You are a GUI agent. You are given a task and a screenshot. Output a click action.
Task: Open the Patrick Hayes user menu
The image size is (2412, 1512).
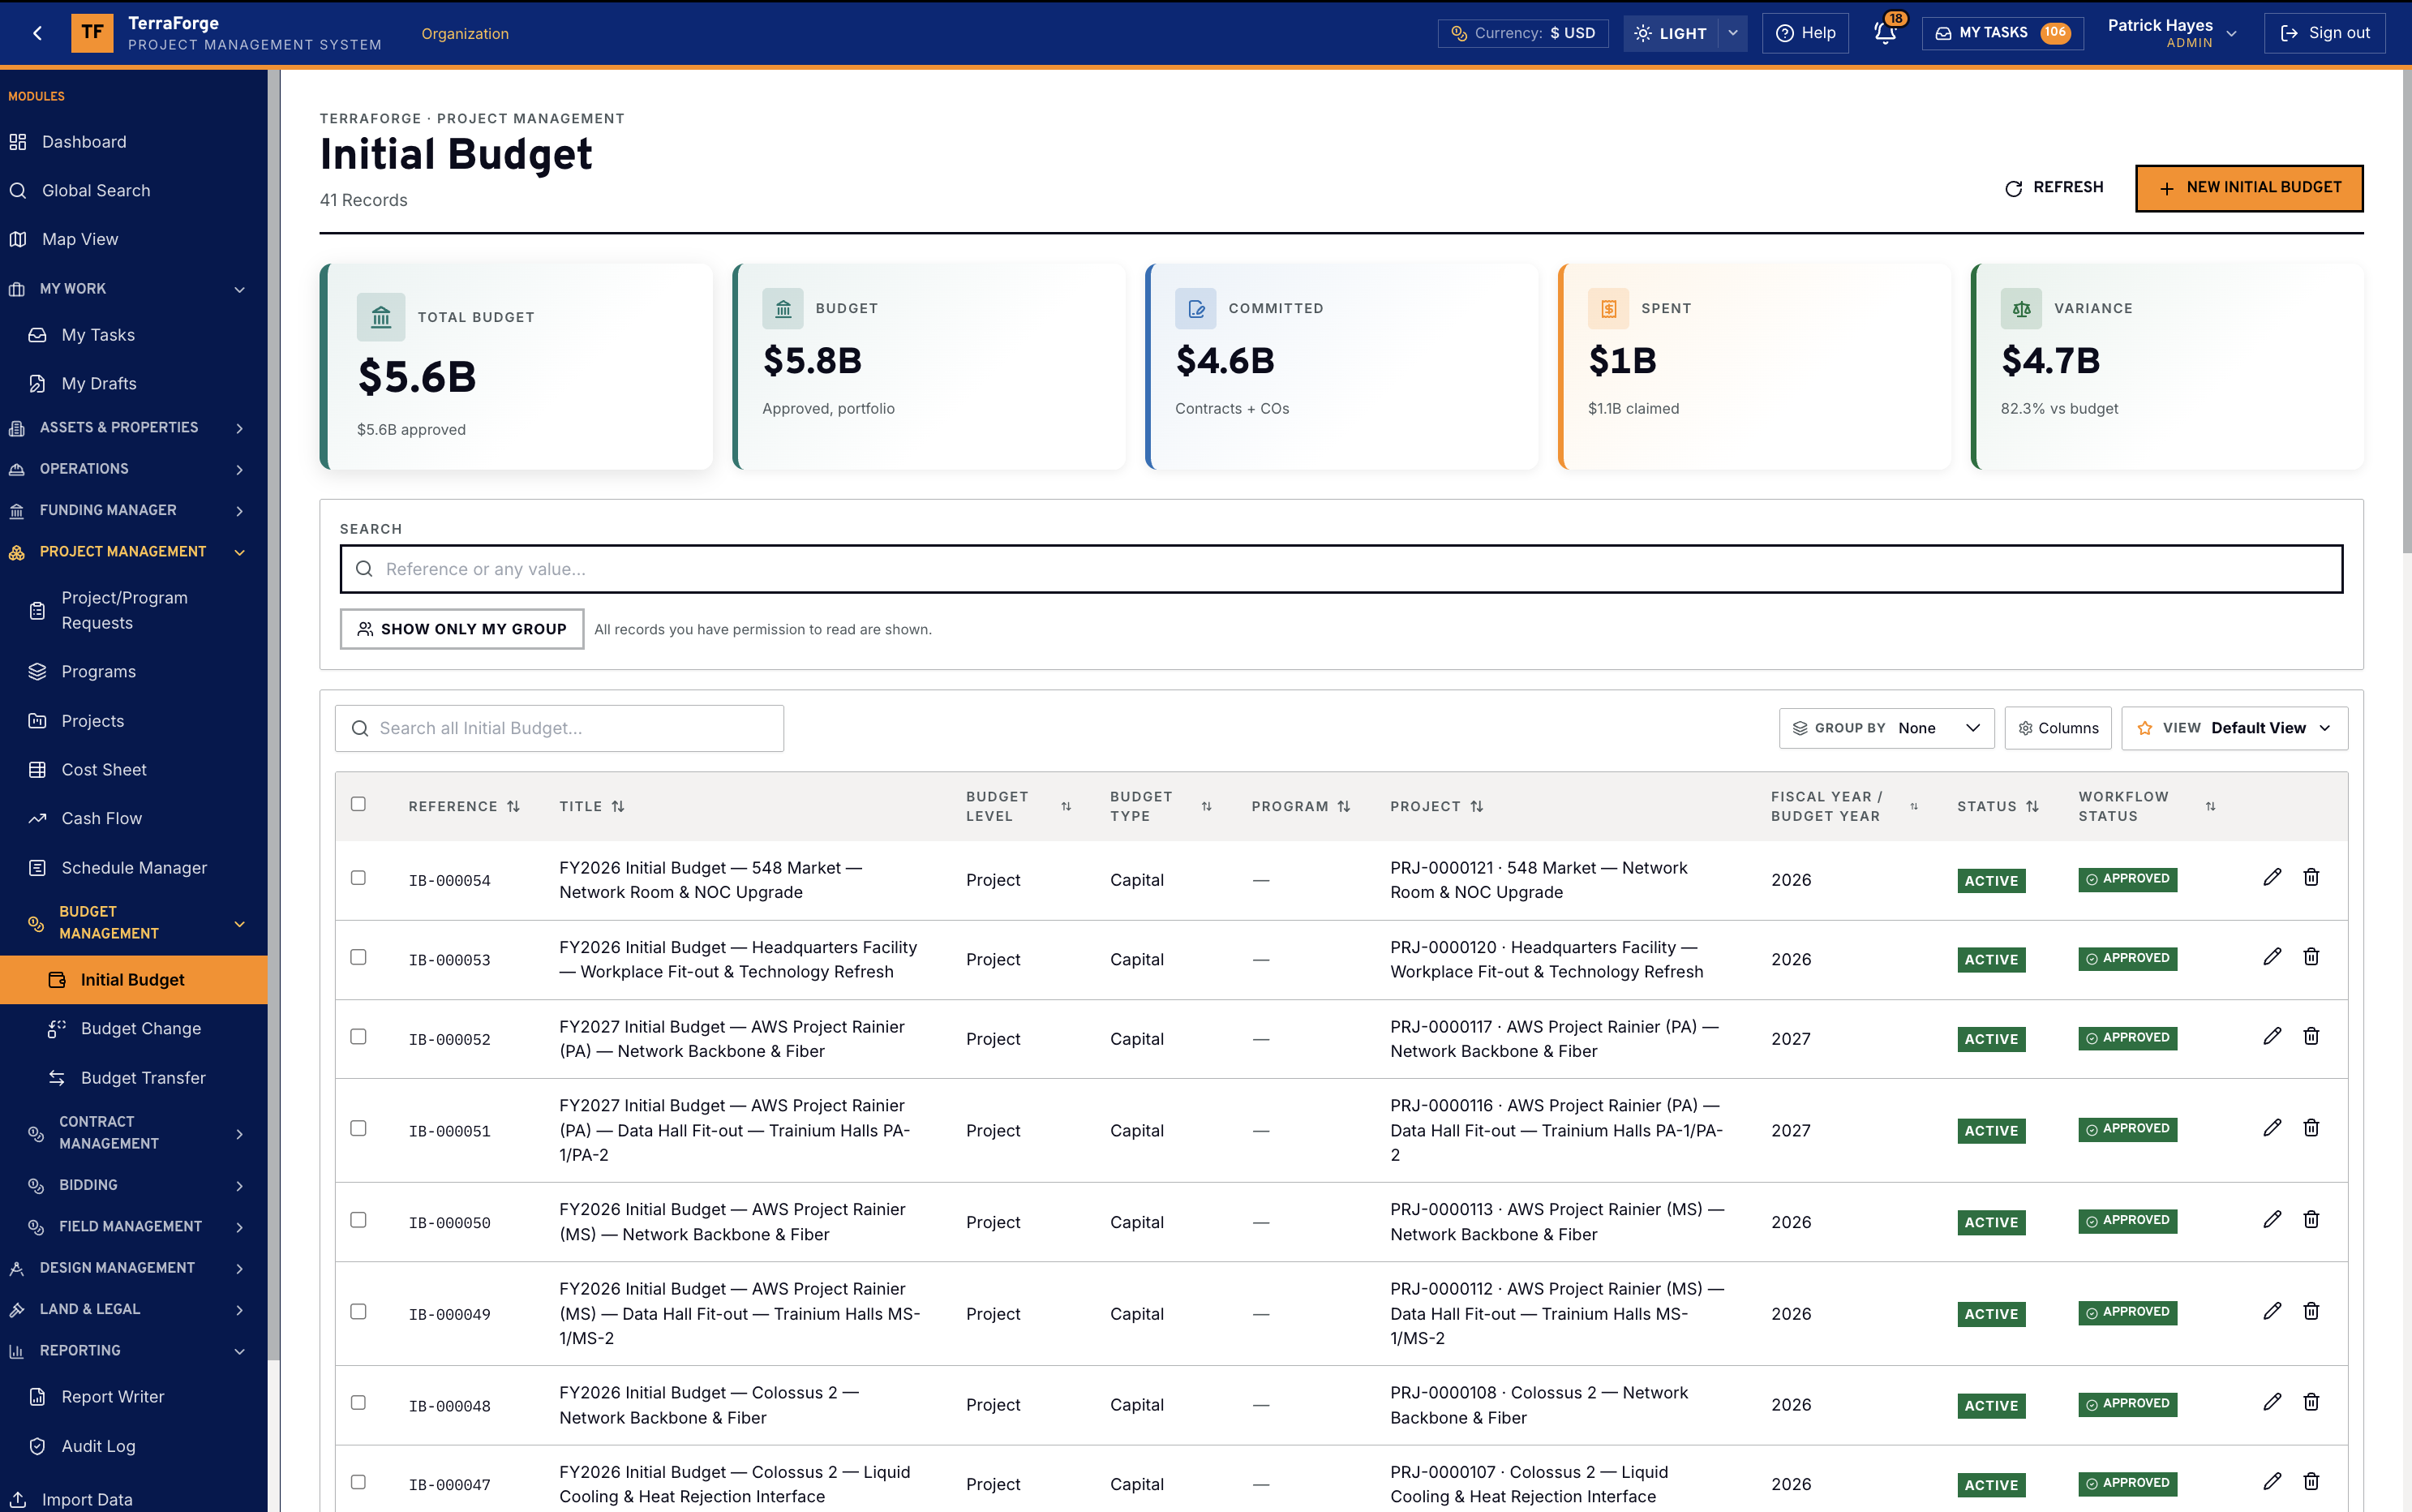click(x=2172, y=33)
